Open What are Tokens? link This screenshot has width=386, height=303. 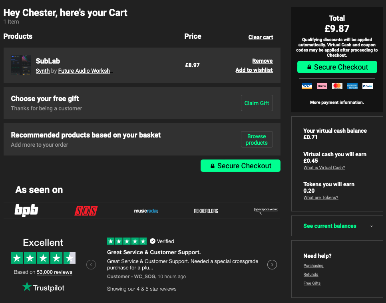click(x=321, y=197)
